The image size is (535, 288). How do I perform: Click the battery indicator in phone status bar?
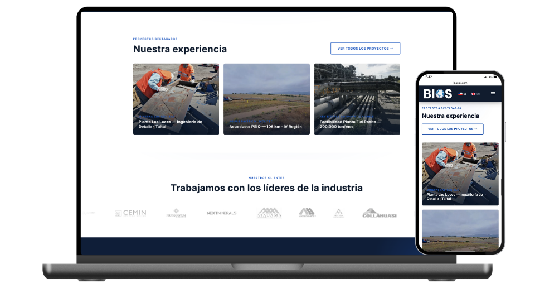coord(495,77)
